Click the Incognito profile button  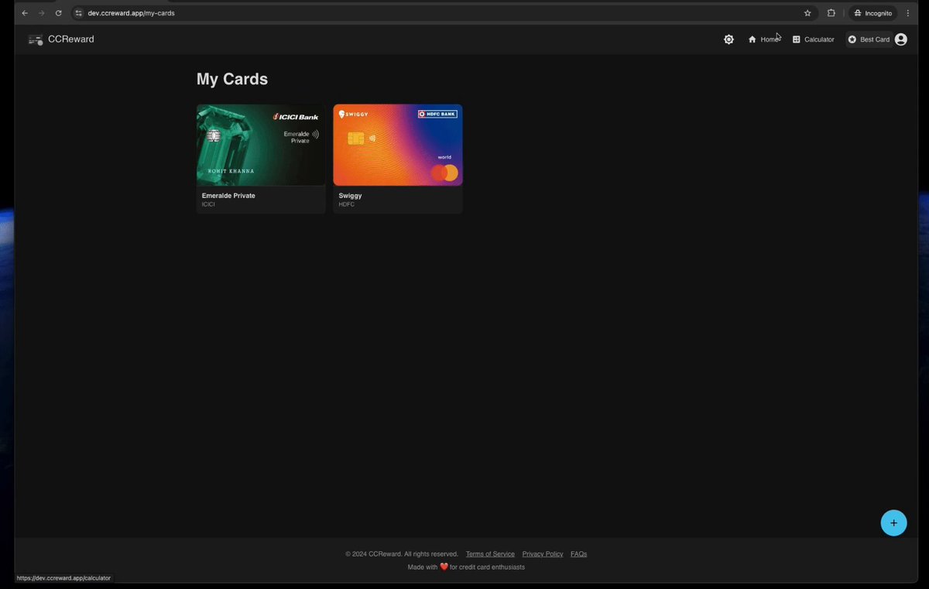[872, 13]
